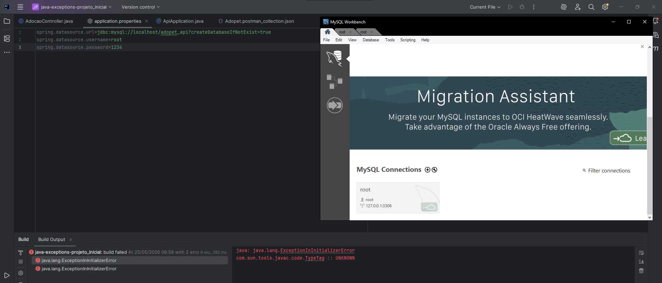This screenshot has width=662, height=283.
Task: Open the View menu in MySQL Workbench
Action: point(352,40)
